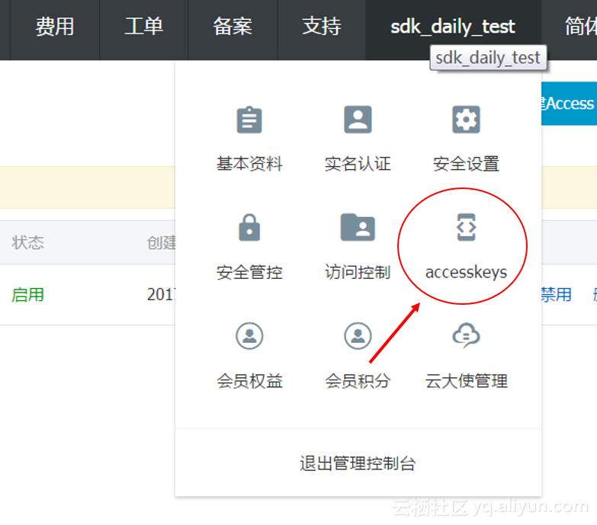This screenshot has width=597, height=525.
Task: Open the 备案 menu item
Action: pos(233,27)
